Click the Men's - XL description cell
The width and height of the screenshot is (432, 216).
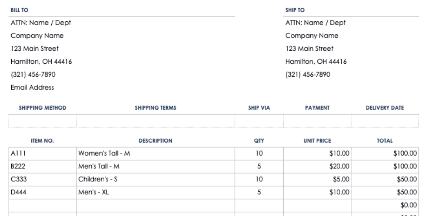[155, 192]
